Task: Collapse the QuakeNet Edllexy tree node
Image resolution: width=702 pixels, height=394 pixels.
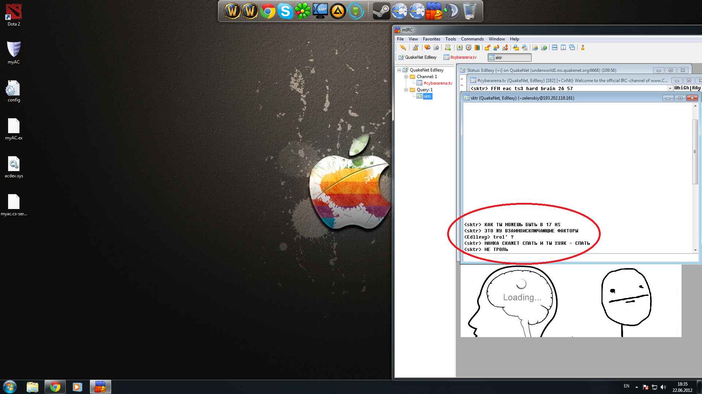Action: (x=399, y=70)
